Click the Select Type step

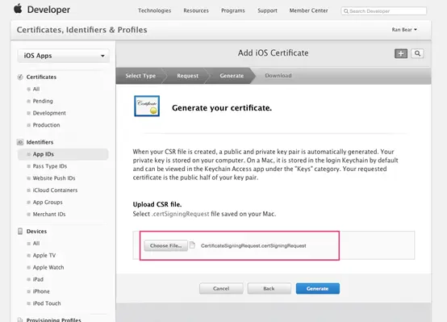140,76
